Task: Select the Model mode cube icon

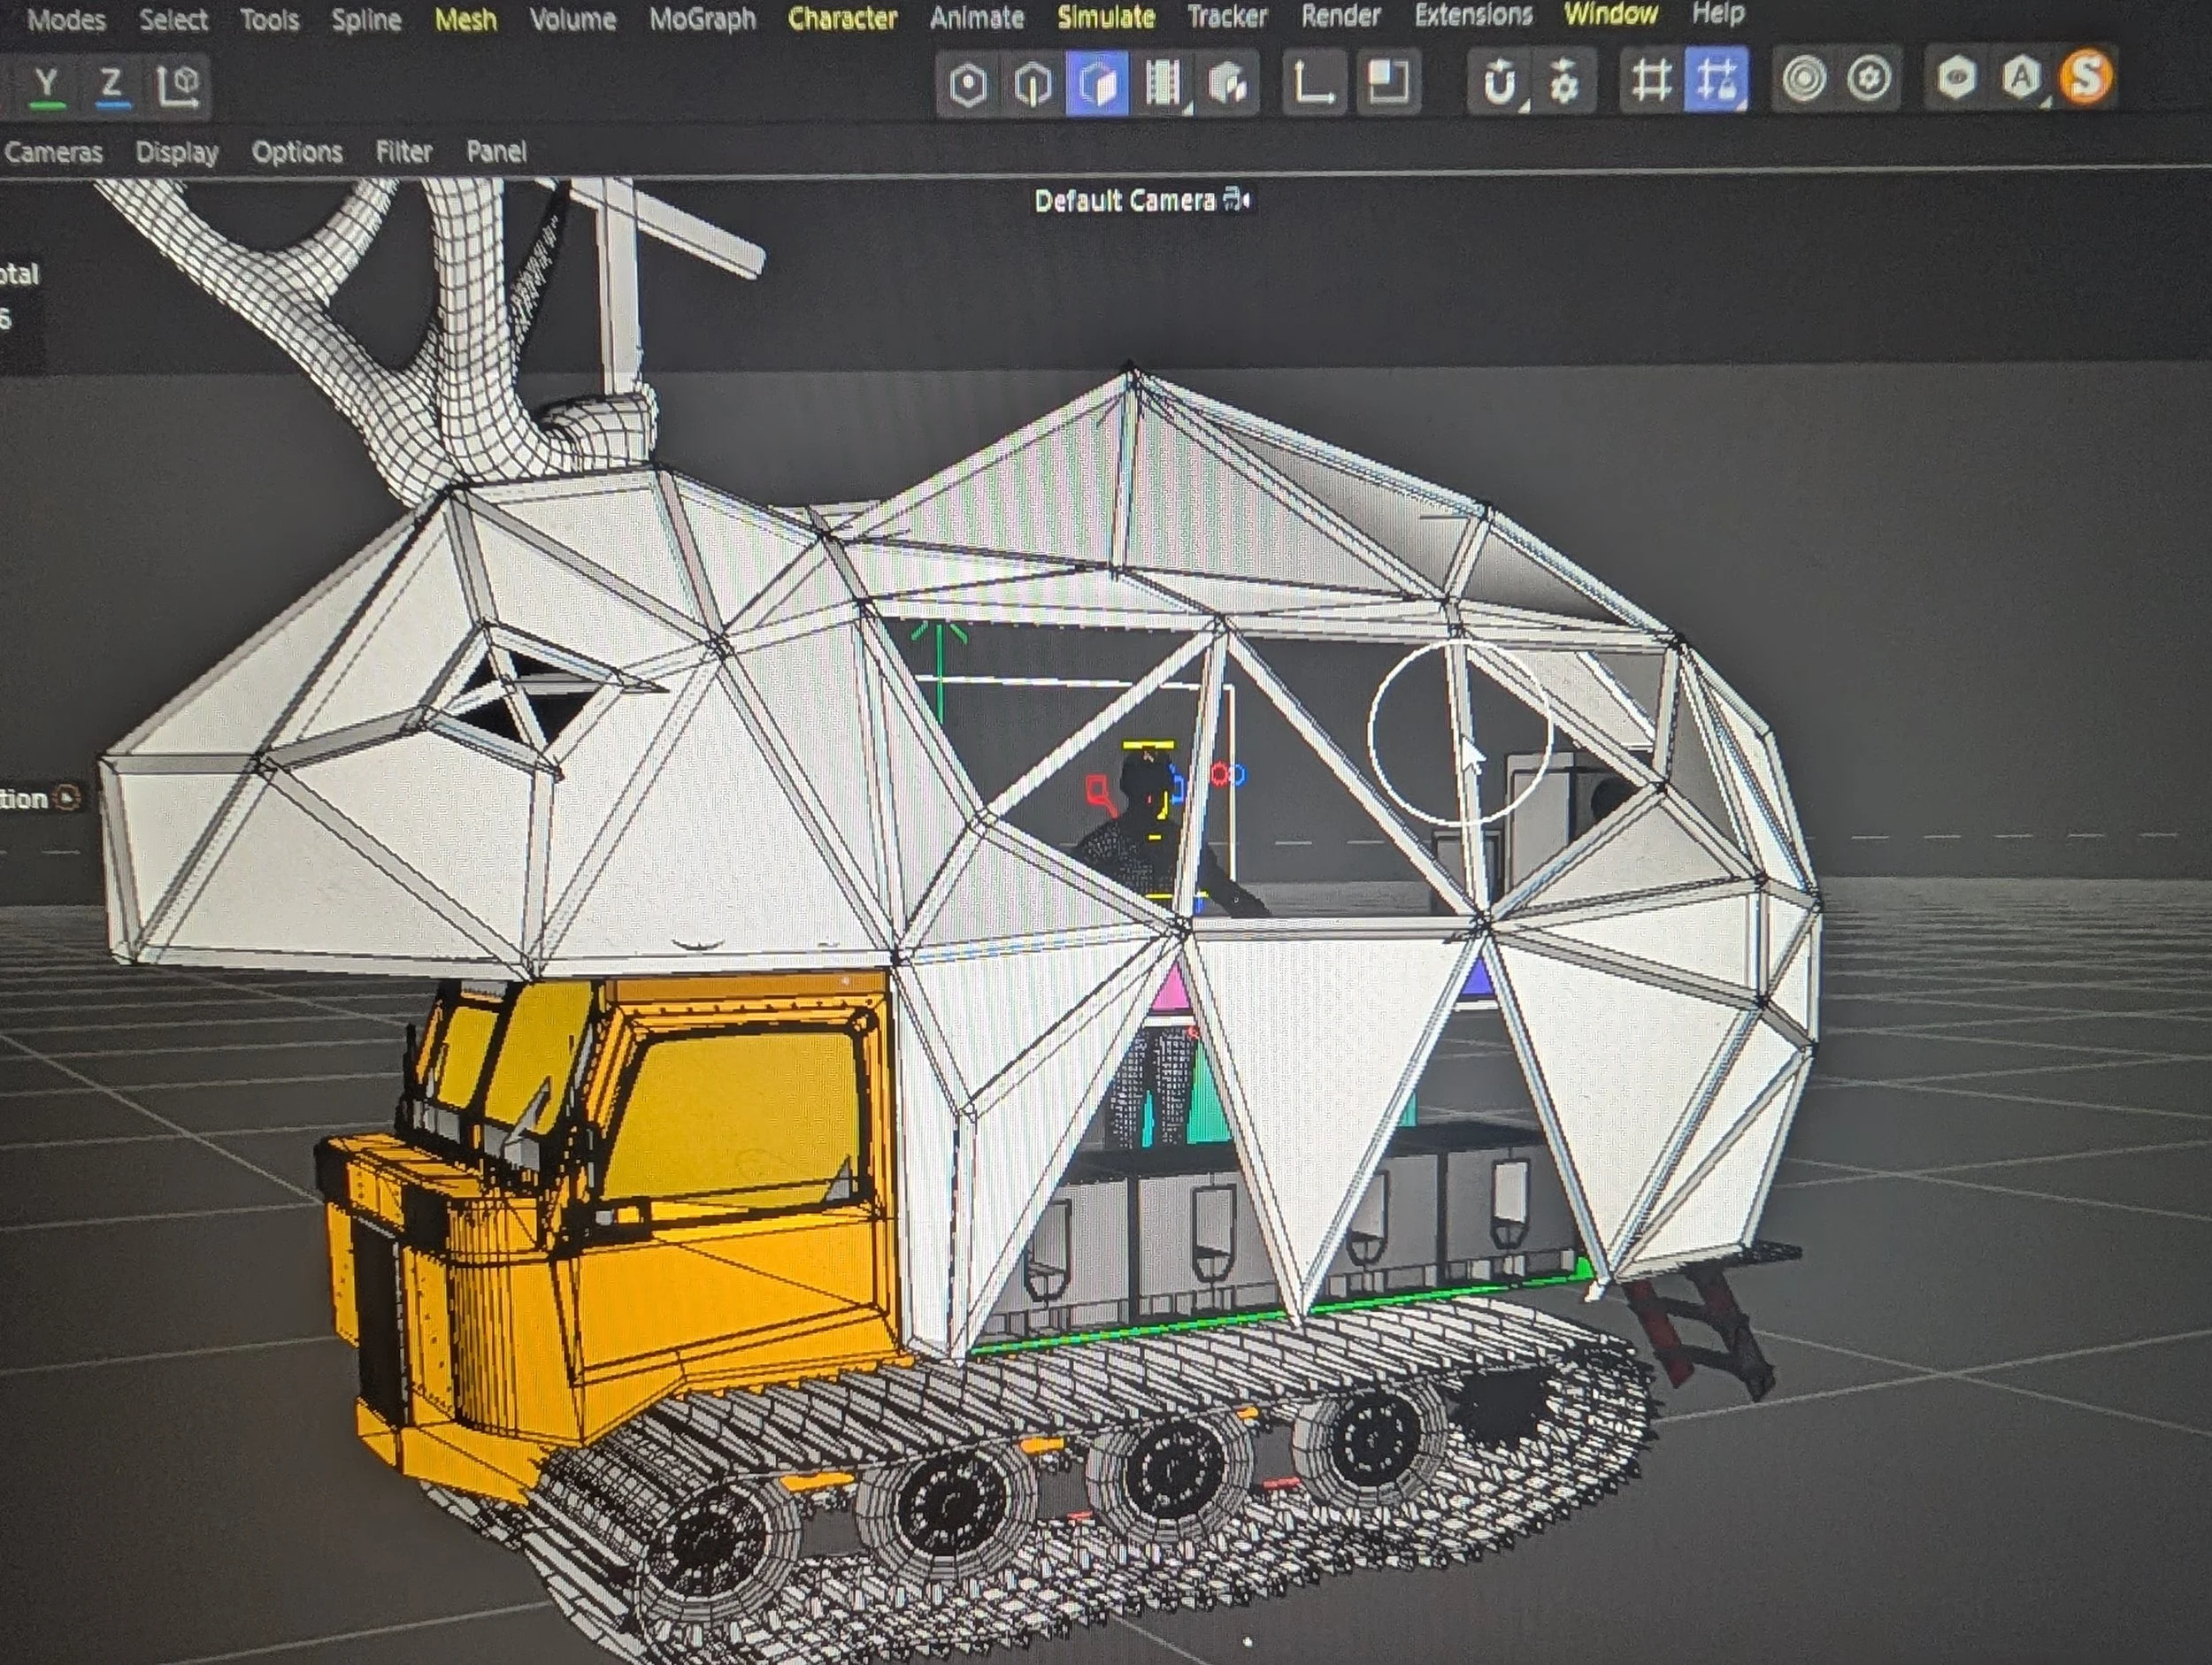Action: pyautogui.click(x=1227, y=83)
